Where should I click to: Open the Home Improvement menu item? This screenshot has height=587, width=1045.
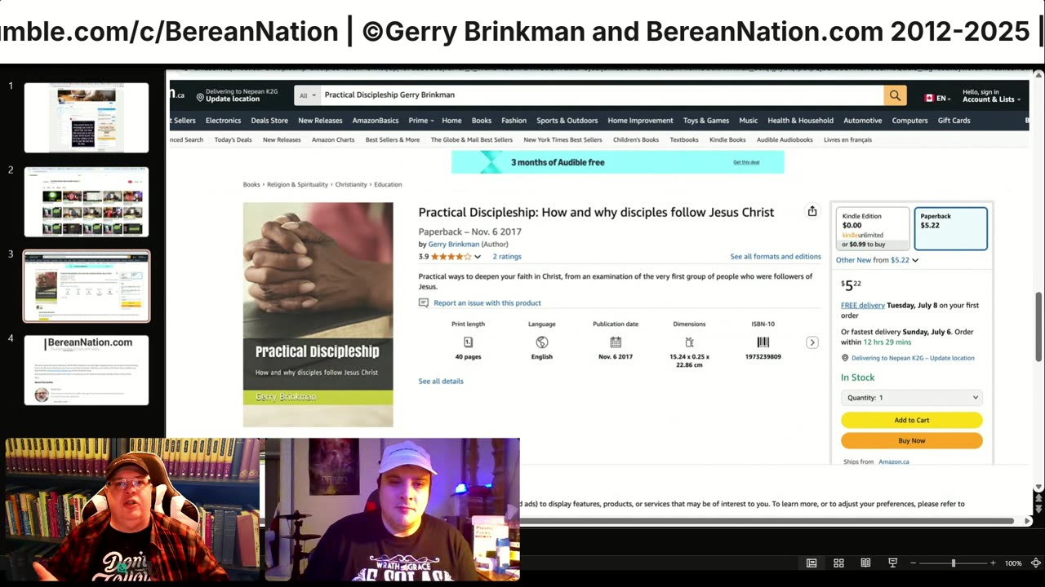click(640, 121)
